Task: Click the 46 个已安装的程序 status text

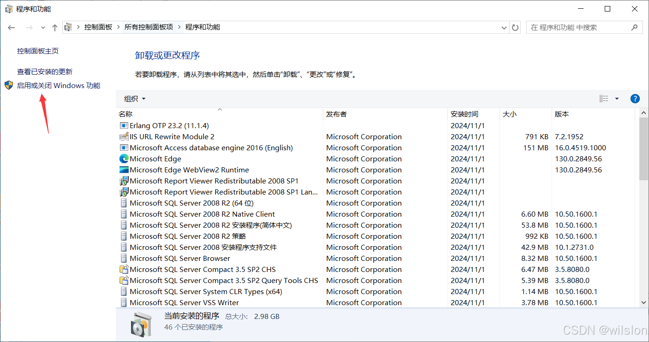Action: pyautogui.click(x=193, y=327)
